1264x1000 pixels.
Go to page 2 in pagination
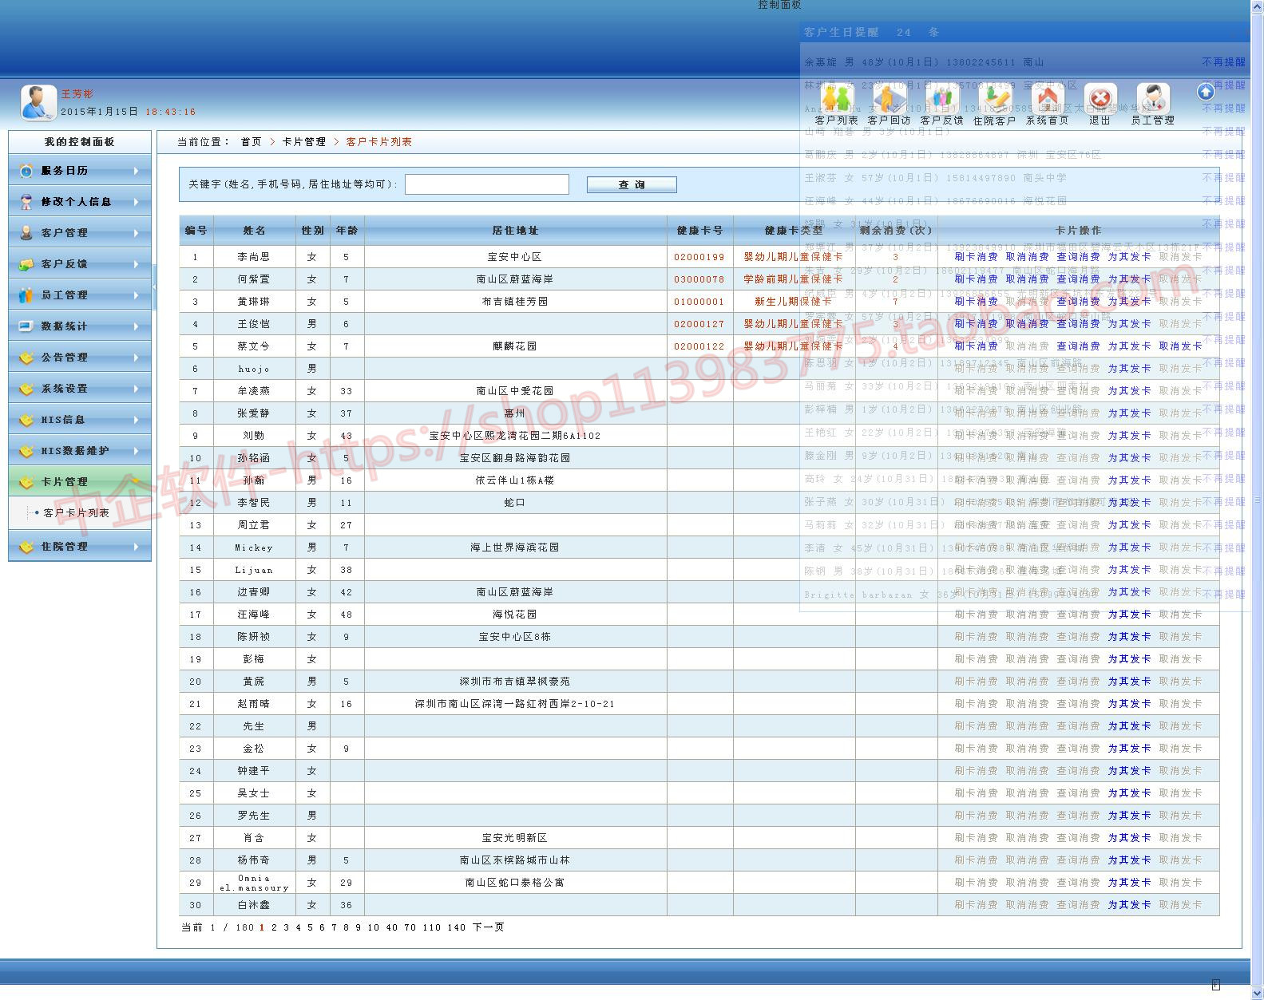pyautogui.click(x=274, y=927)
